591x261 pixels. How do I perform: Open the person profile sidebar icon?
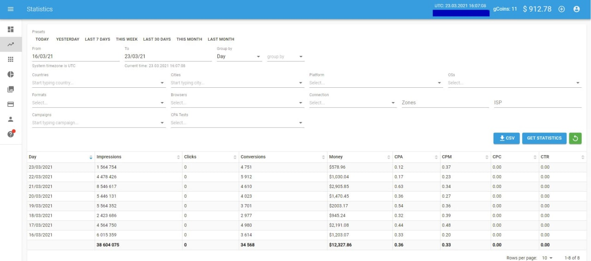point(11,119)
